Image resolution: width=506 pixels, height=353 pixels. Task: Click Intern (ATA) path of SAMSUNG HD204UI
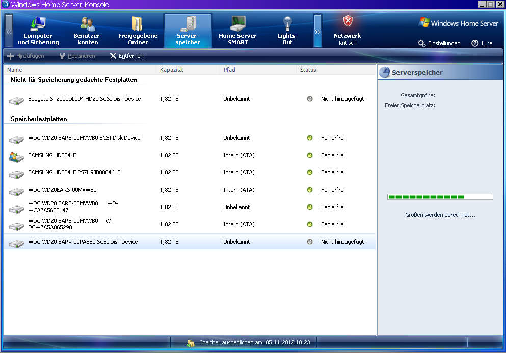(239, 155)
